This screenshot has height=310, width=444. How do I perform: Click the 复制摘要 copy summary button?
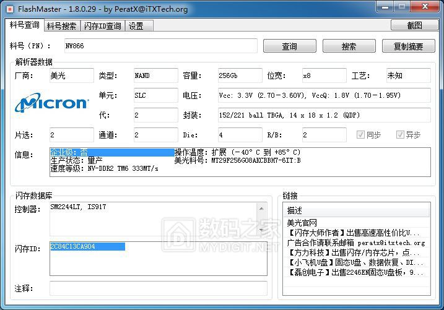point(408,46)
